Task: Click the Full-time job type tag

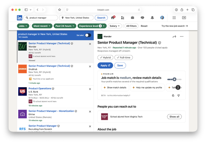Action: 123,58
